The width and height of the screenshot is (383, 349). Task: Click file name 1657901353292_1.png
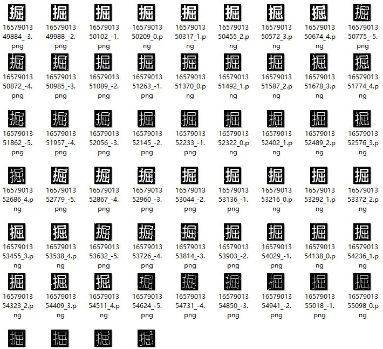click(x=320, y=200)
